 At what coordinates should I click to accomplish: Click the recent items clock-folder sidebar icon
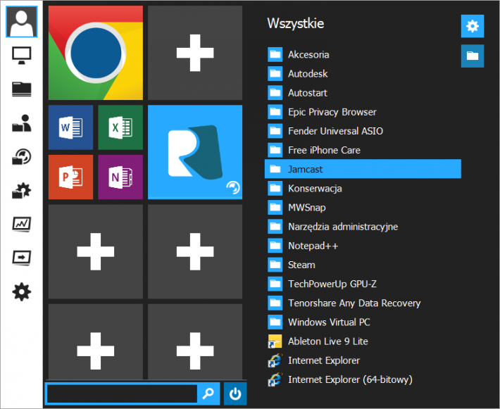coord(21,157)
